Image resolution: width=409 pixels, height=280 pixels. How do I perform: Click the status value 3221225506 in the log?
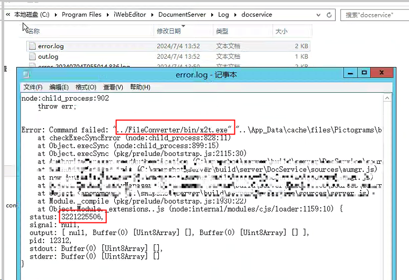82,217
